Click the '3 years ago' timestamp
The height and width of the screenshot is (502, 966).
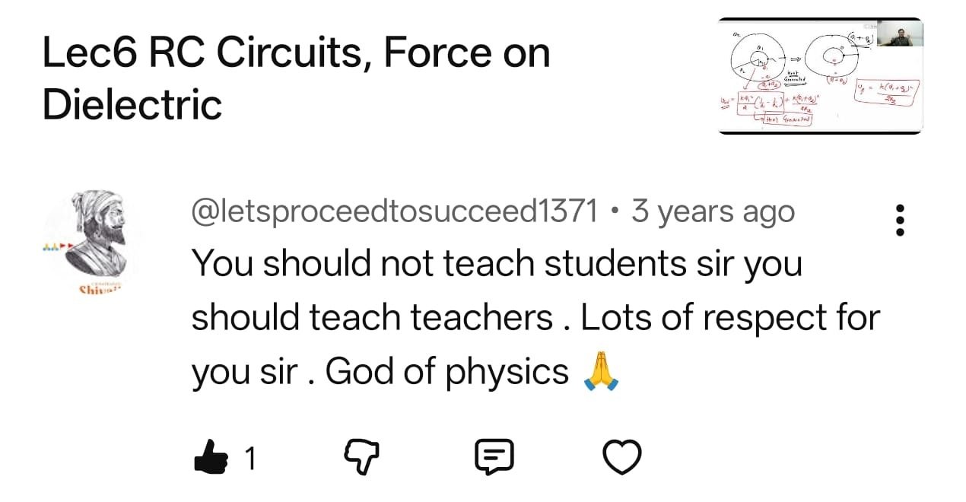click(713, 212)
